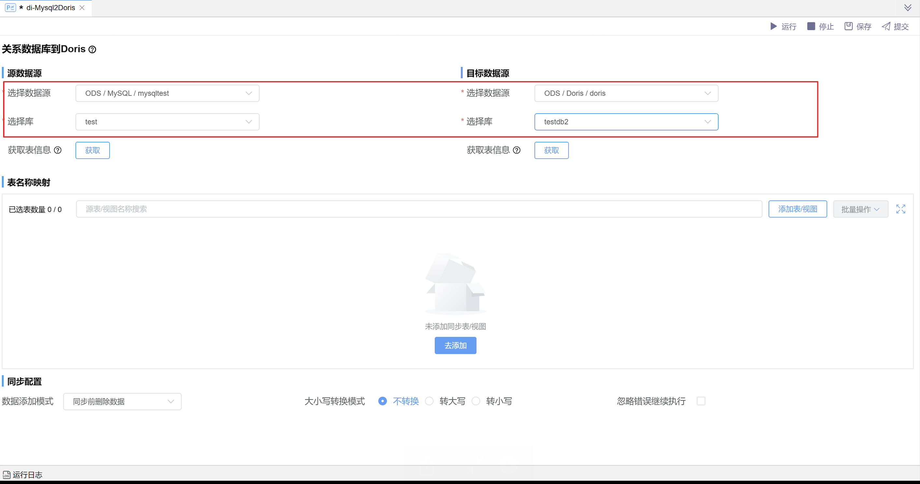This screenshot has width=920, height=484.
Task: Click the blue 去添加 button
Action: coord(455,346)
